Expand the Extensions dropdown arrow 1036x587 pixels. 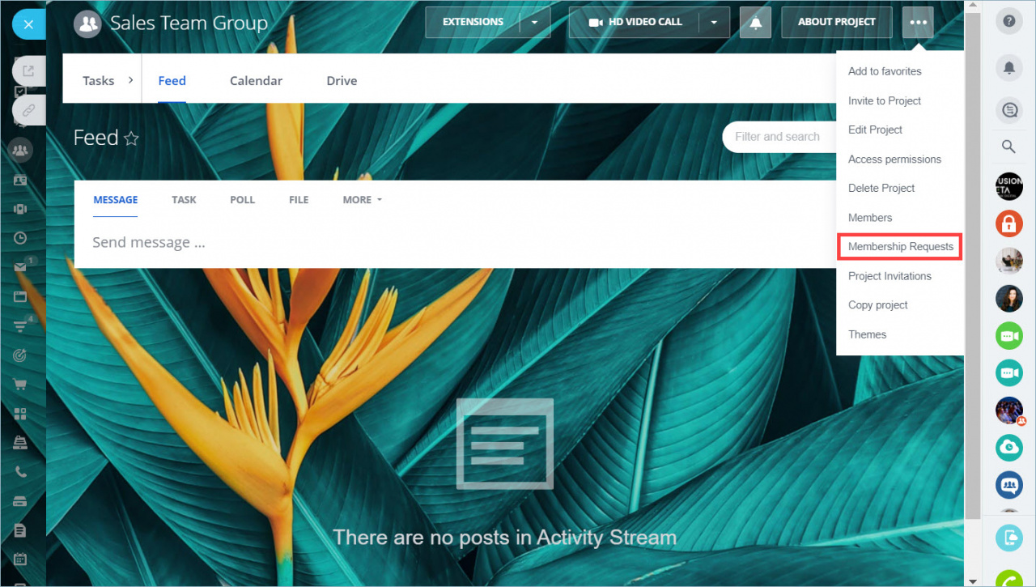coord(535,23)
